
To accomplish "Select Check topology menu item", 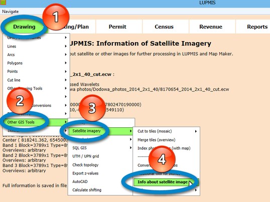I will click(x=85, y=165).
